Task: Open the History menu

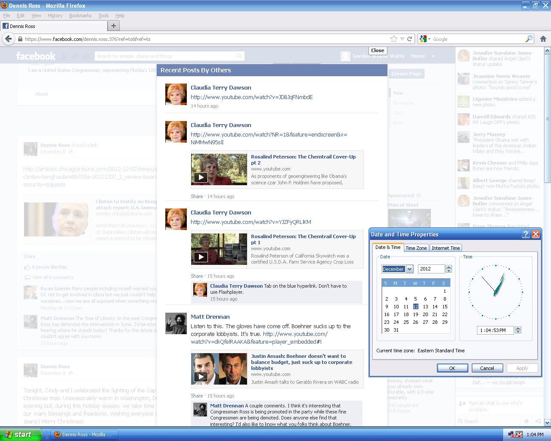Action: point(55,16)
